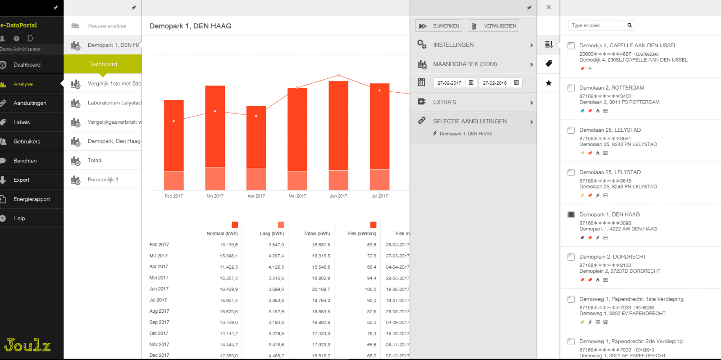This screenshot has height=360, width=721.
Task: Click the star favorites icon
Action: 548,83
